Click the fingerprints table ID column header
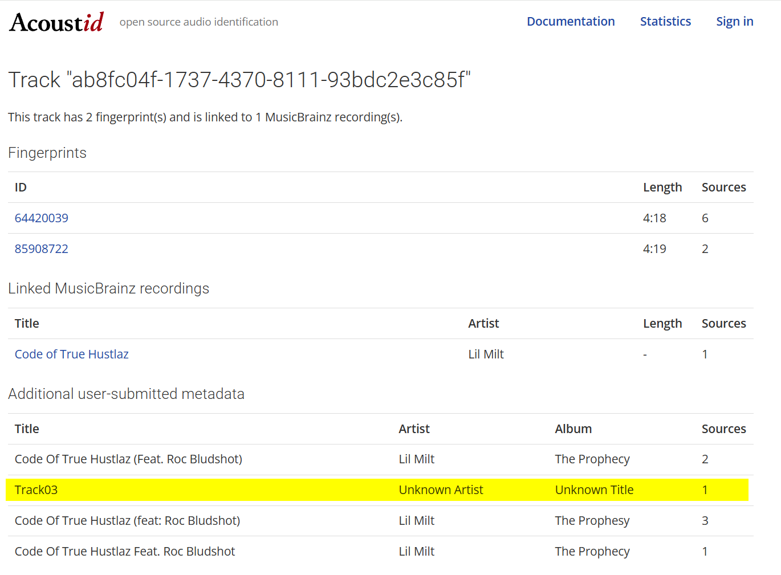Image resolution: width=781 pixels, height=575 pixels. (x=21, y=187)
